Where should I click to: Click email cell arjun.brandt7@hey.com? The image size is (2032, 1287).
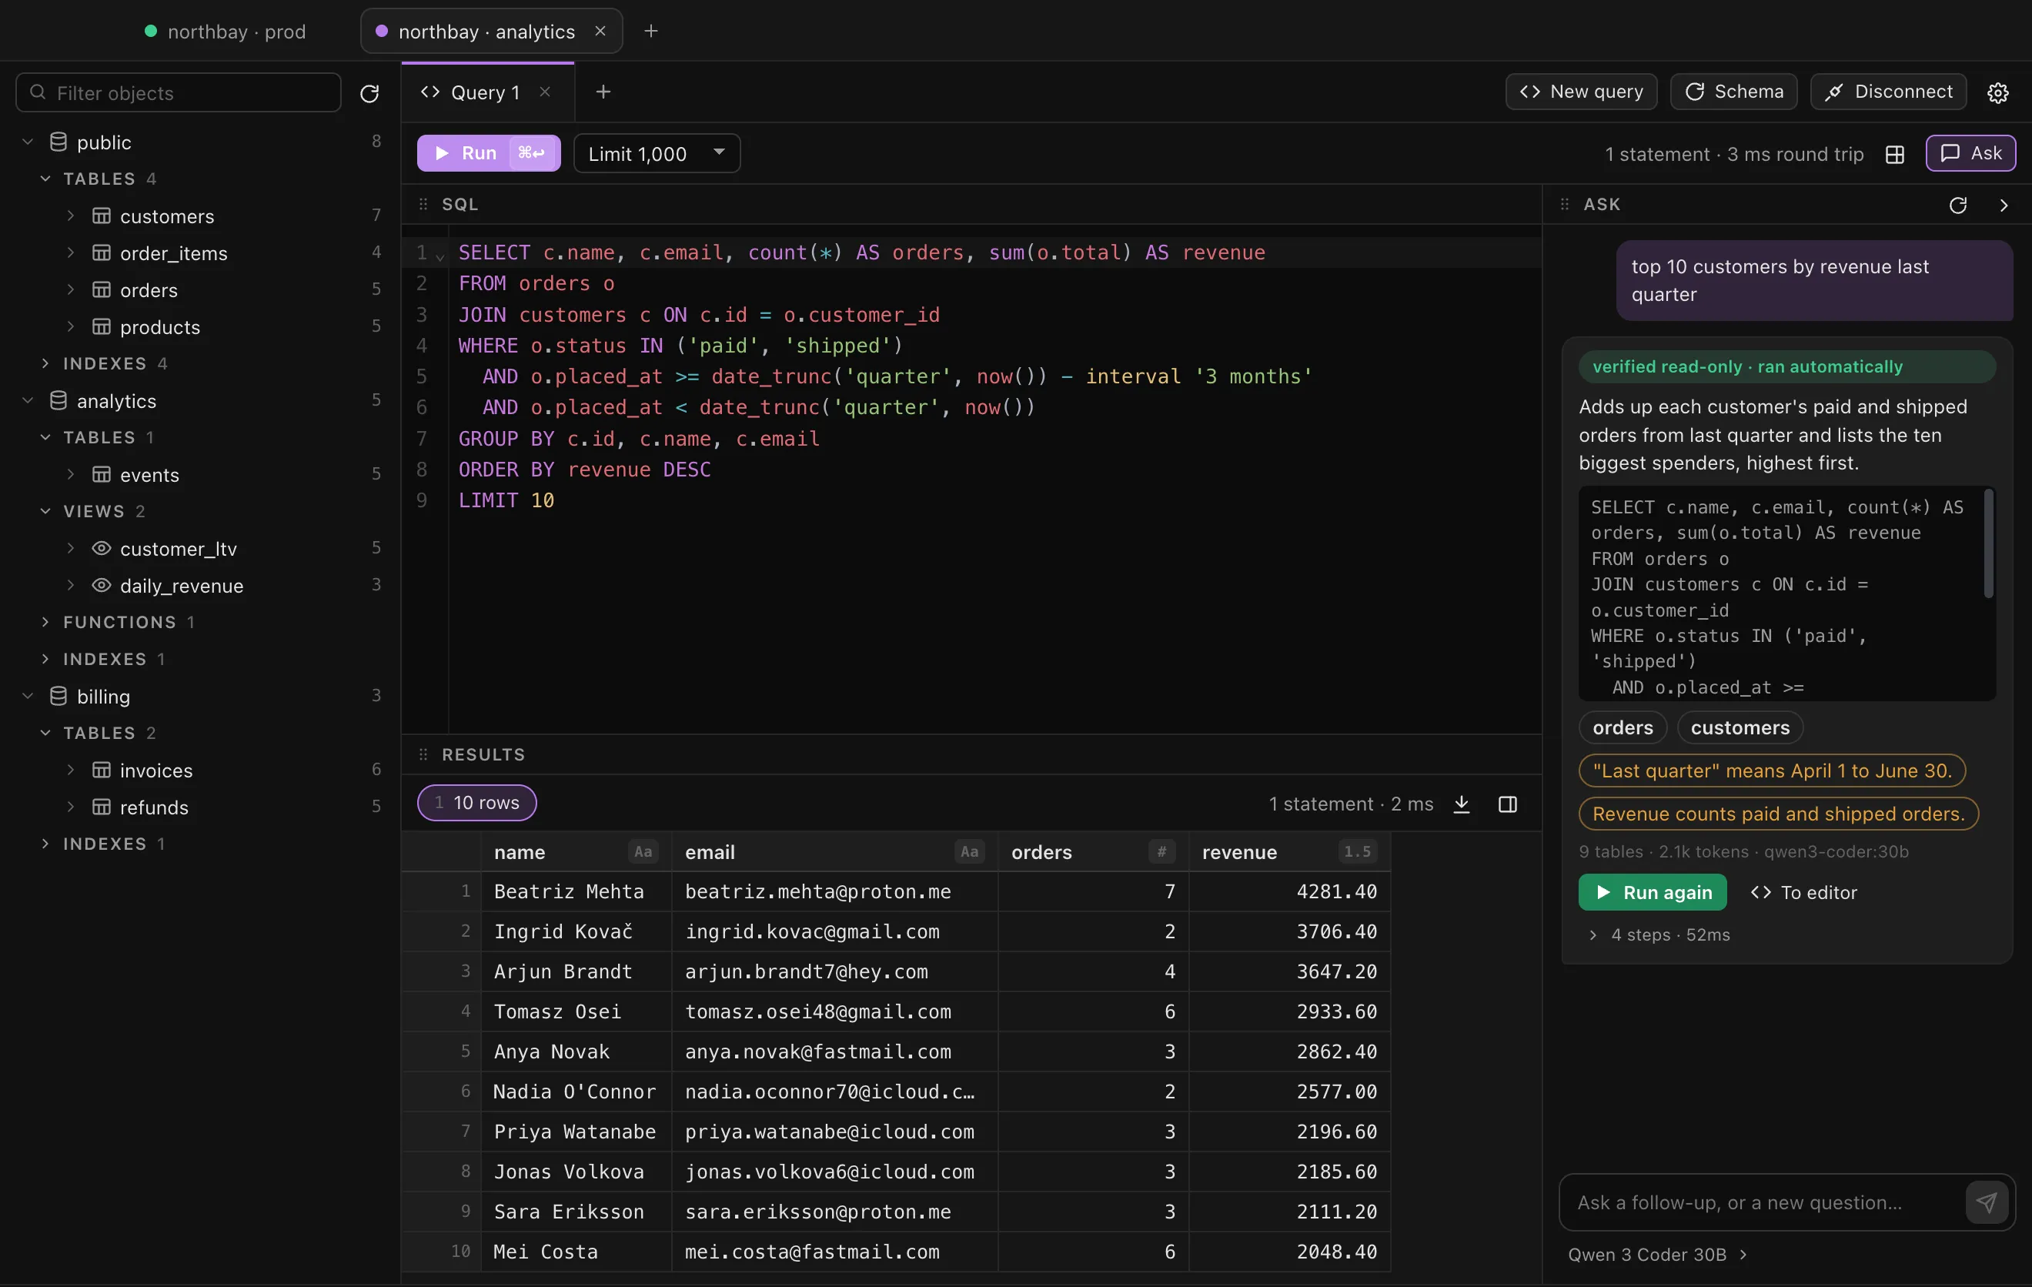tap(834, 972)
